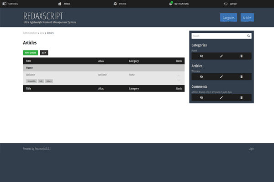Edit the Home category pencil icon
This screenshot has height=182, width=274.
pyautogui.click(x=221, y=56)
